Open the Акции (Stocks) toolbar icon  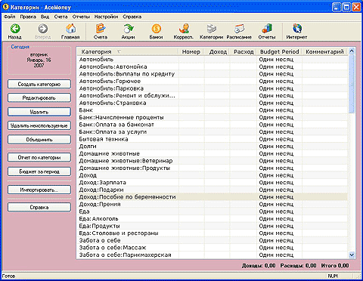pyautogui.click(x=129, y=31)
